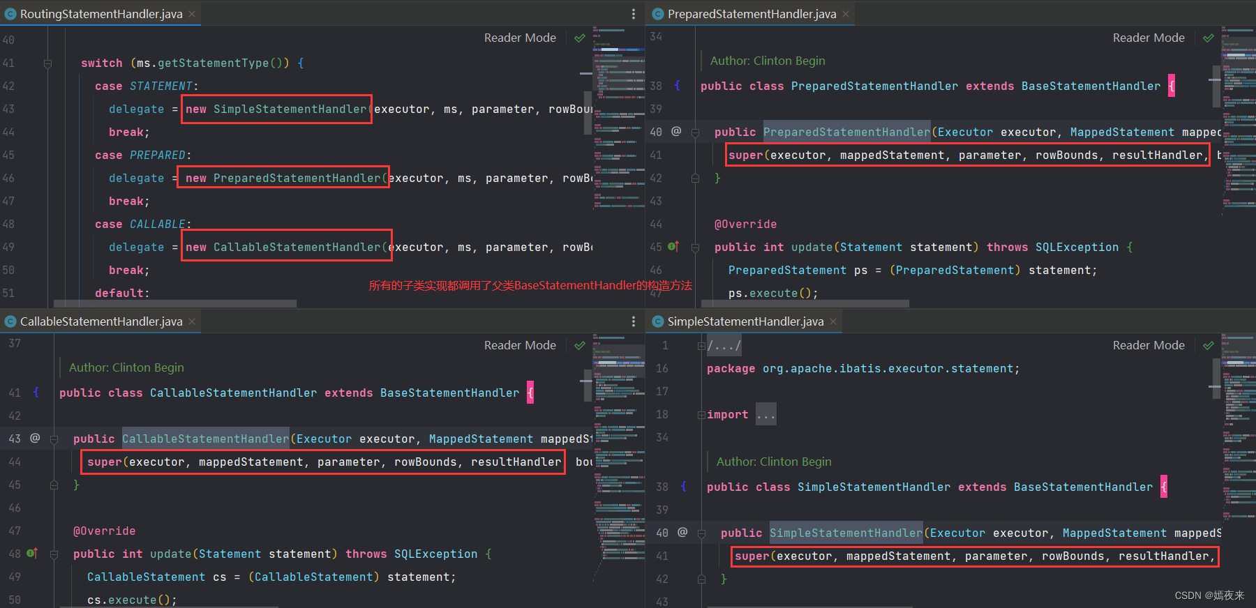Click 'CallableStatementHandler' after new on line 49
Viewport: 1256px width, 608px height.
tap(297, 248)
